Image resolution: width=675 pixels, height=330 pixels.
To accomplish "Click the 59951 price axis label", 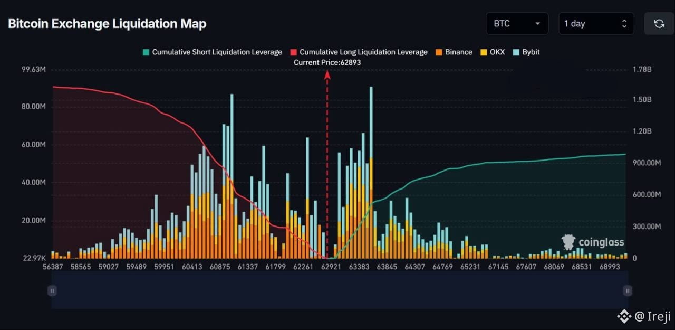I will [163, 267].
